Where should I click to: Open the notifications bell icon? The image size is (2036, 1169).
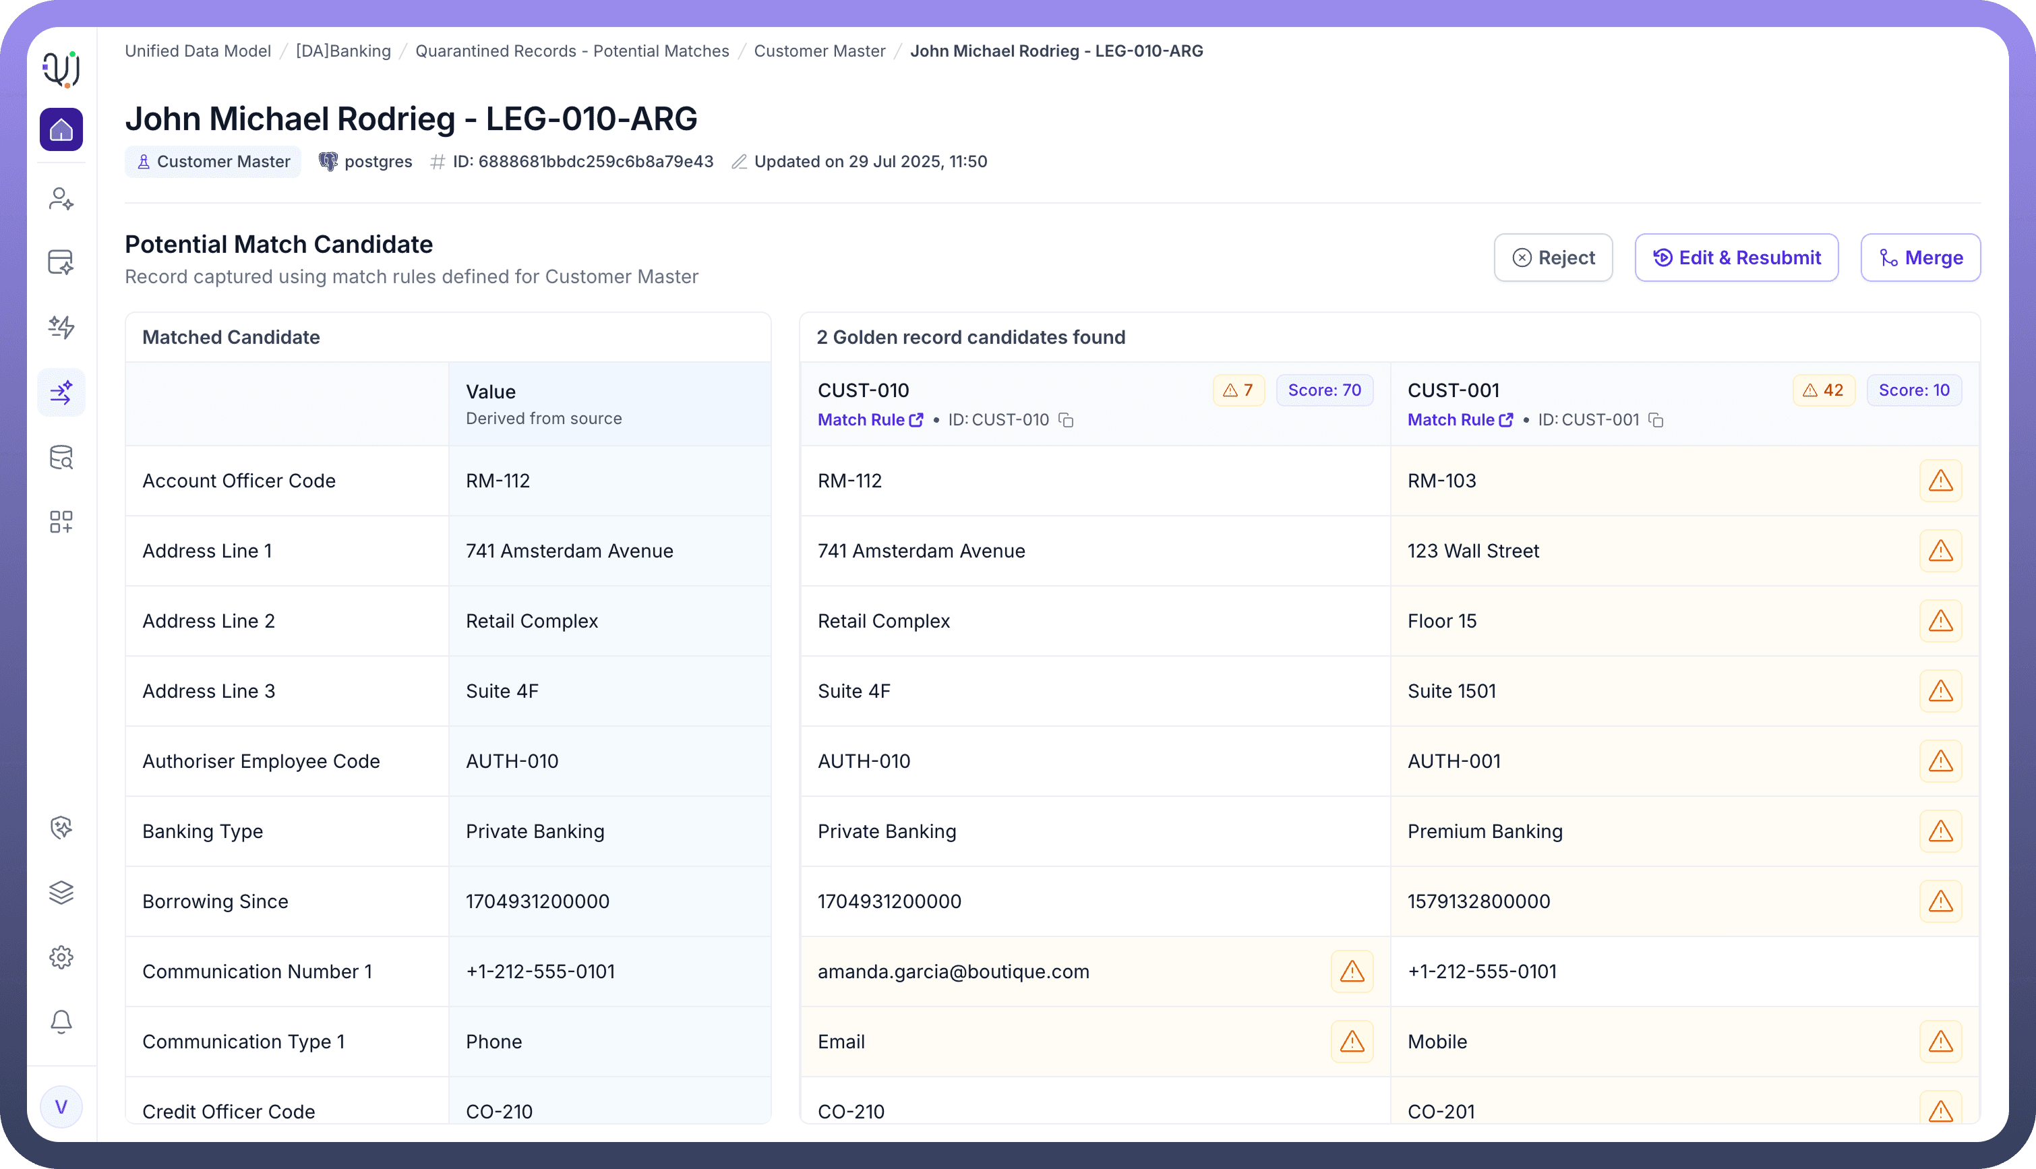61,1021
